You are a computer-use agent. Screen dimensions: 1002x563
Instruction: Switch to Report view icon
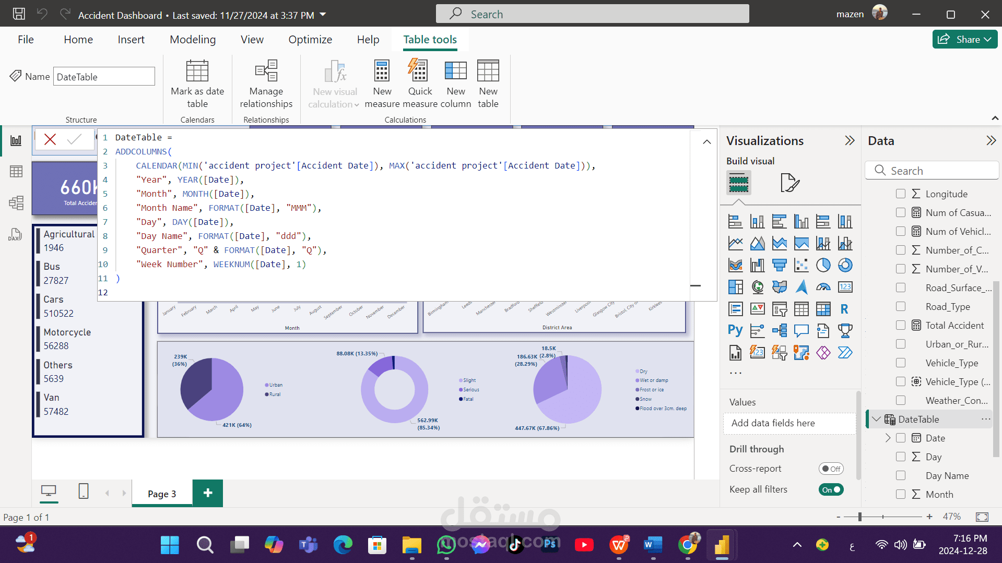click(16, 141)
